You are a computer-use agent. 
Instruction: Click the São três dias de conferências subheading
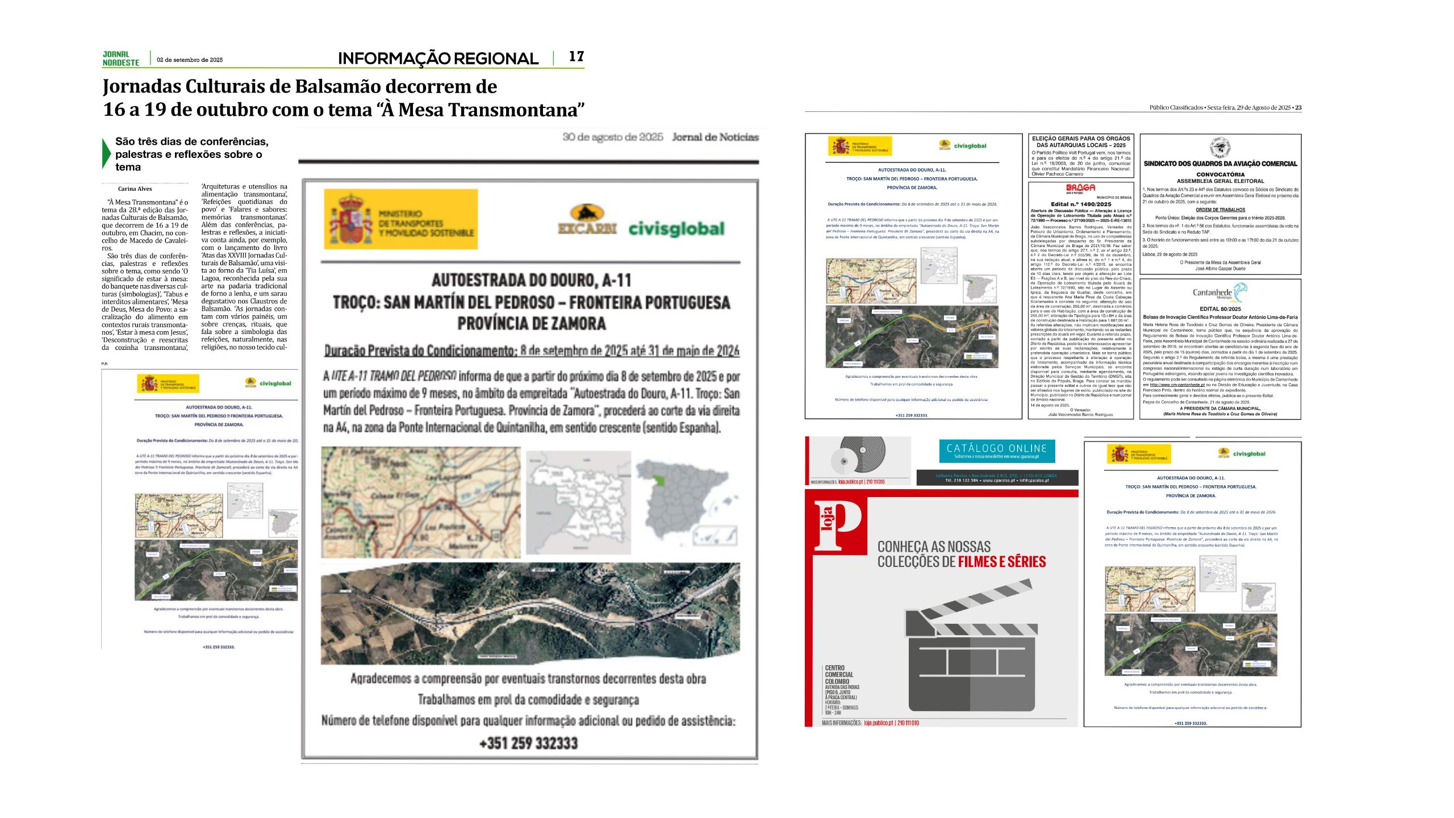coord(192,154)
